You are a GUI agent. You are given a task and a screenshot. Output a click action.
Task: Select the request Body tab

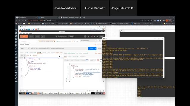[x=39, y=52]
